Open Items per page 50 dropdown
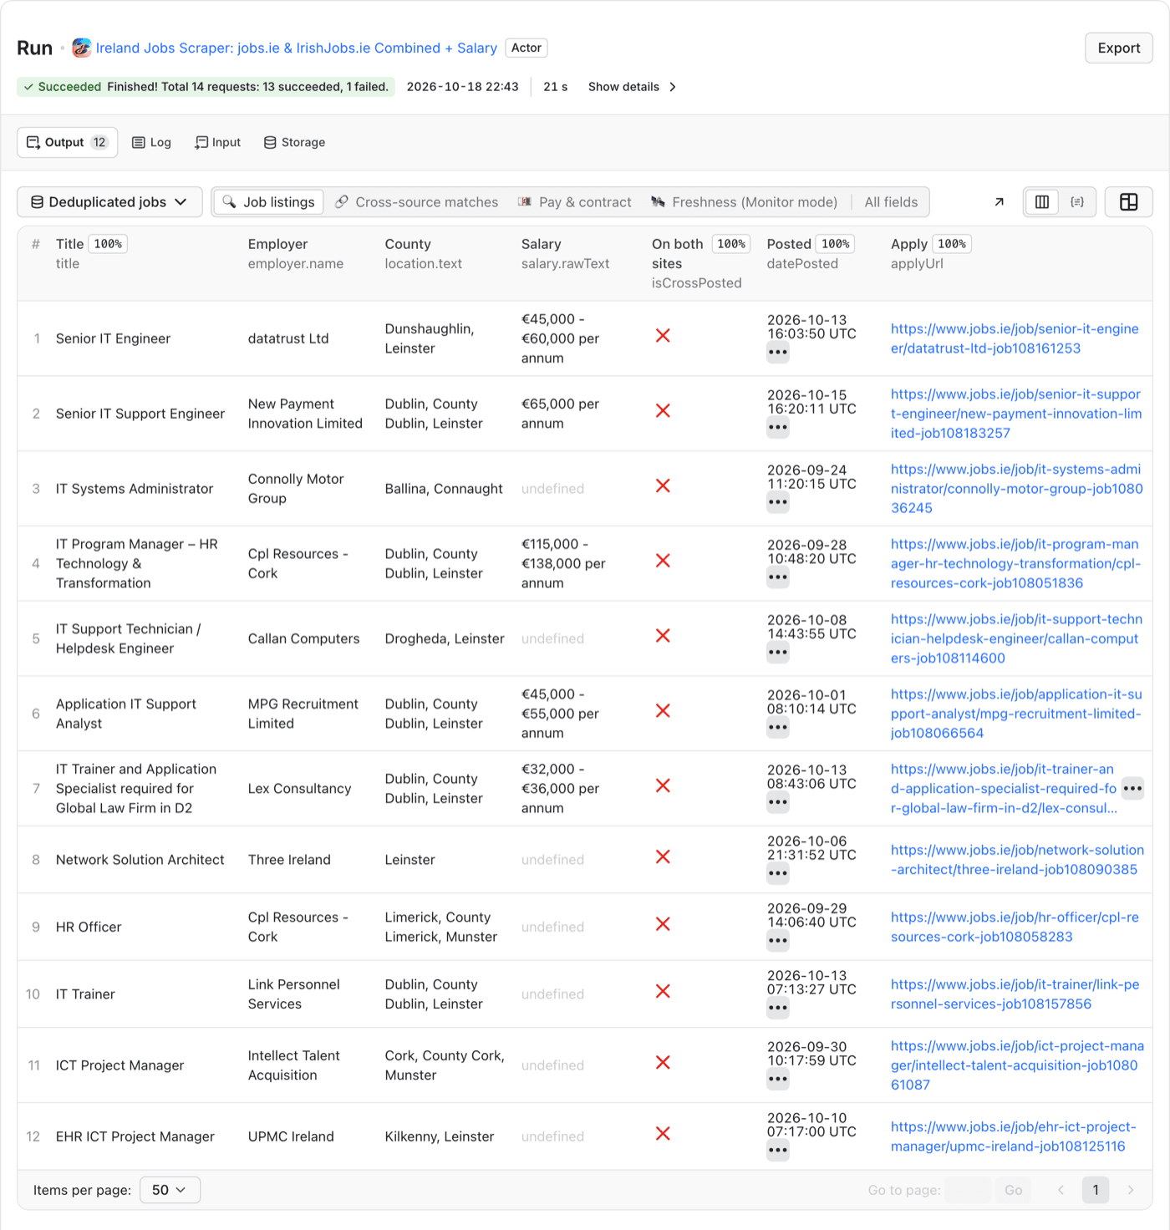Viewport: 1170px width, 1230px height. [170, 1190]
